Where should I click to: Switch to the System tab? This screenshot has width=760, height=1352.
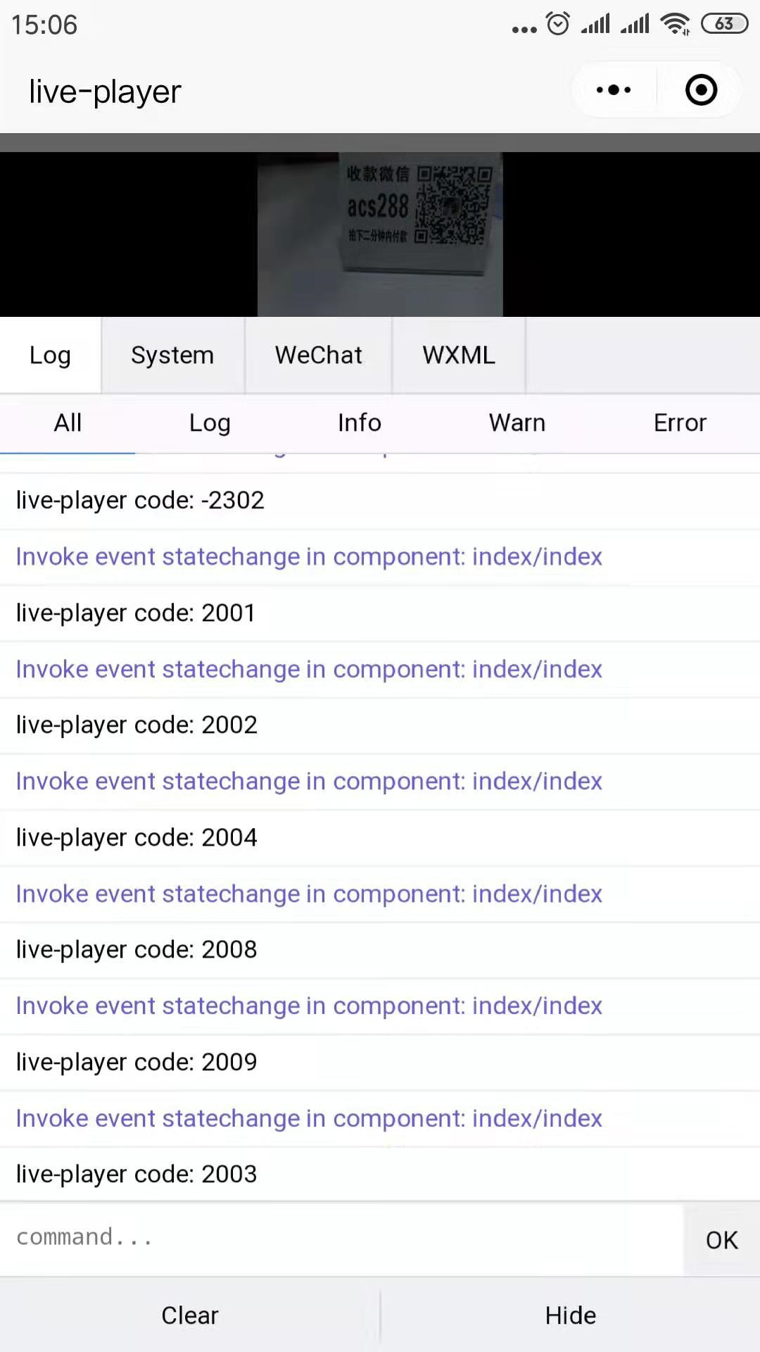pos(172,355)
